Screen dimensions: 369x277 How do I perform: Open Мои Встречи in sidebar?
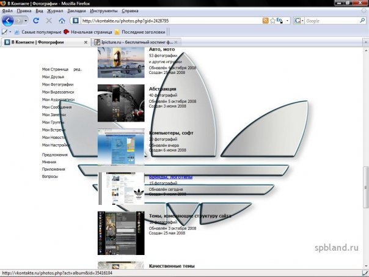click(54, 130)
